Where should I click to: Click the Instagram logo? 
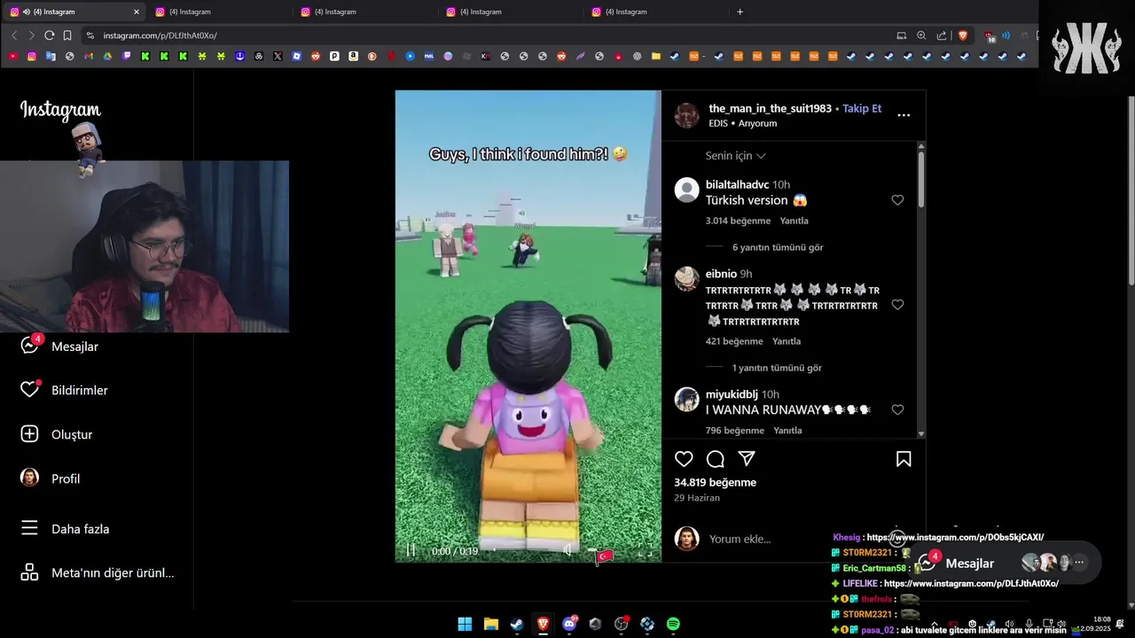60,110
